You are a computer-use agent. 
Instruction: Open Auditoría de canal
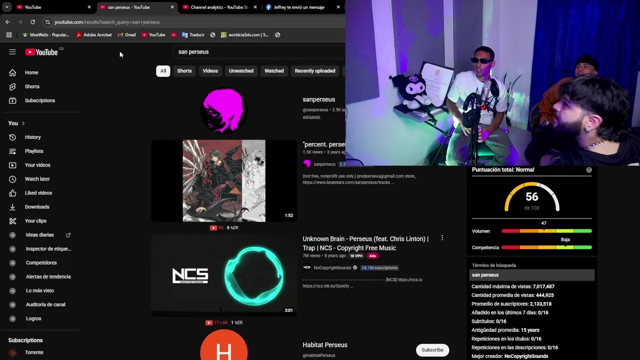pos(45,304)
